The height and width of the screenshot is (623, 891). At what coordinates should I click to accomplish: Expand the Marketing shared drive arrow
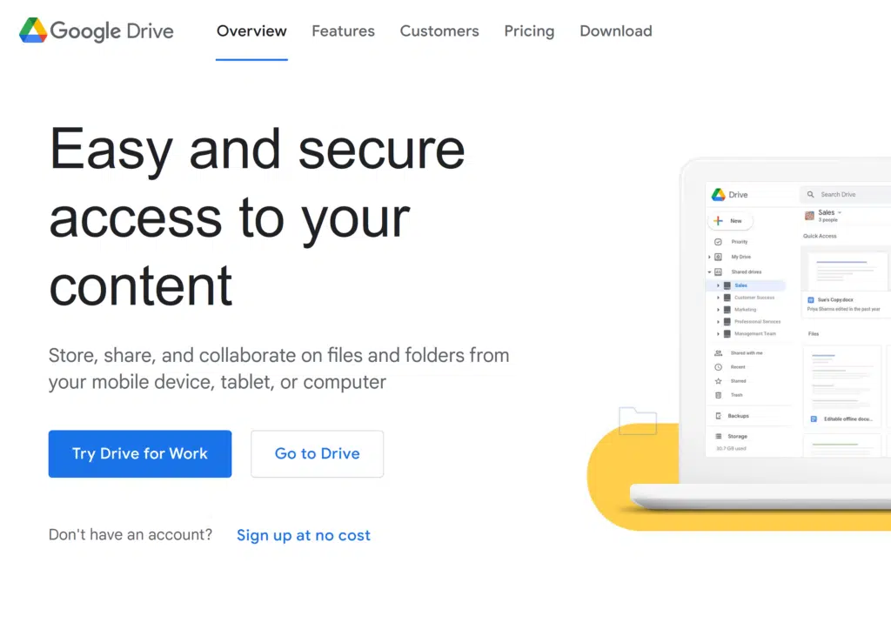[718, 310]
